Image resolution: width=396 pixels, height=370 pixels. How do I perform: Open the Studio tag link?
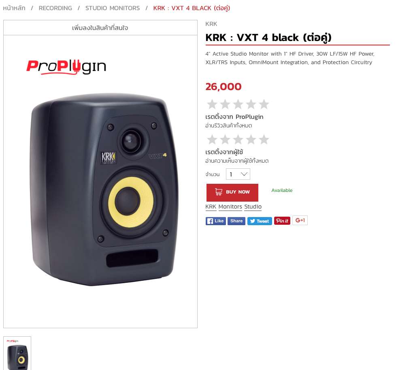pos(253,207)
